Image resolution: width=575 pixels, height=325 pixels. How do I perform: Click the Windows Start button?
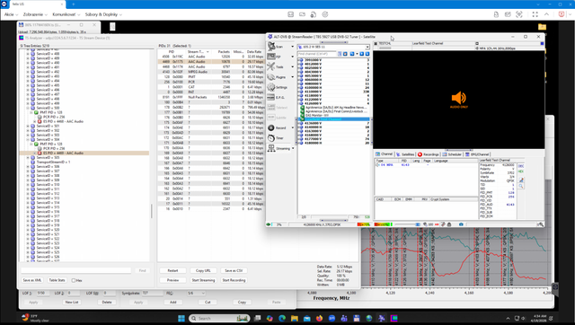(x=181, y=318)
